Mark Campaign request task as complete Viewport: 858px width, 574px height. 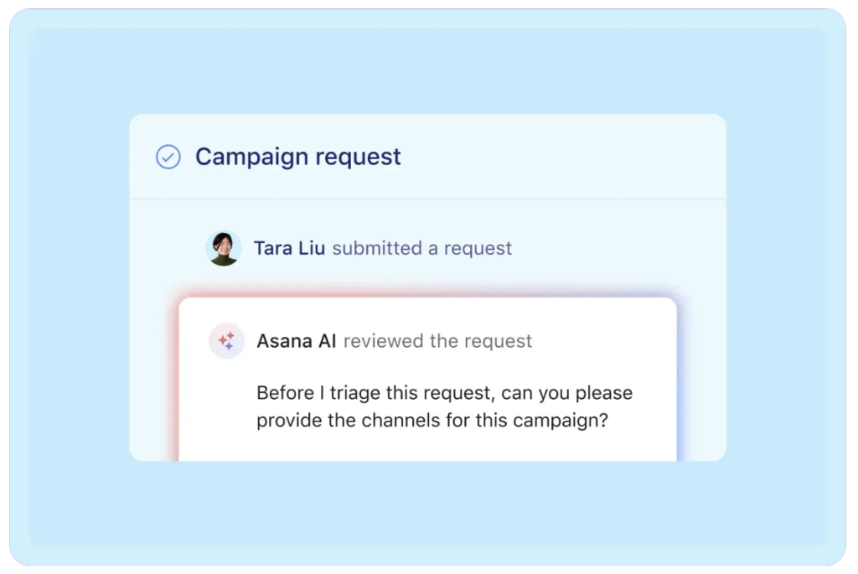168,158
